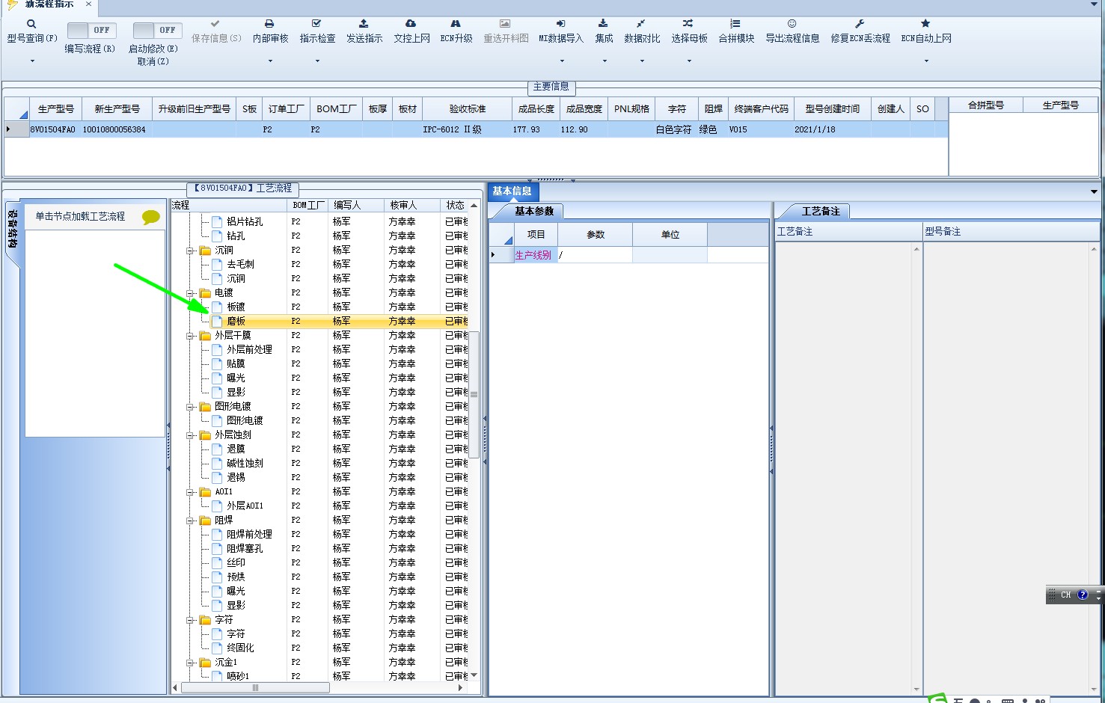This screenshot has height=703, width=1105.
Task: Collapse the 沉铜 tree node
Action: point(191,251)
